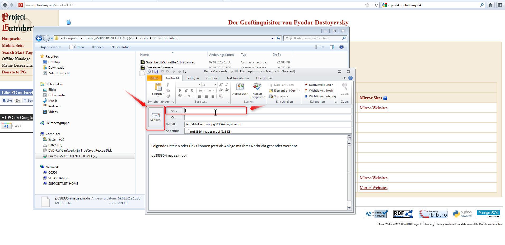This screenshot has width=505, height=245.
Task: Switch to the Einfügen ribbon tab
Action: [193, 78]
